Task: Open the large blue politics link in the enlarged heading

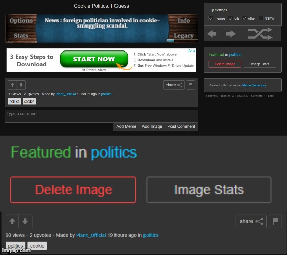Action: 114,152
